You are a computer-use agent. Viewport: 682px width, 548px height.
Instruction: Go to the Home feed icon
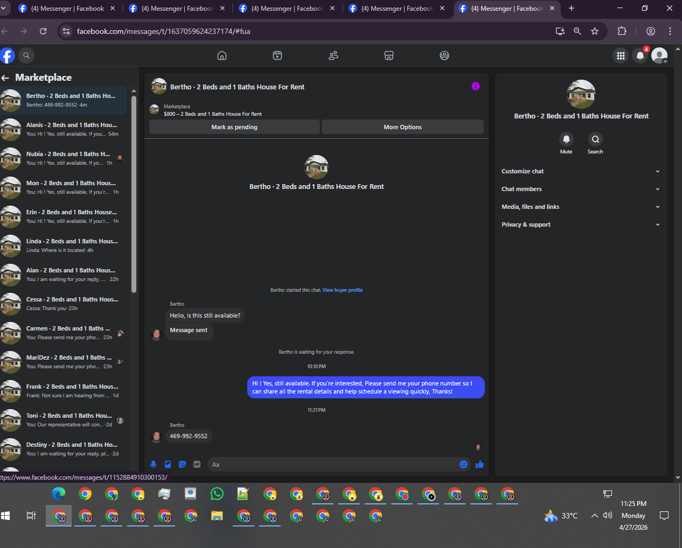click(x=222, y=55)
